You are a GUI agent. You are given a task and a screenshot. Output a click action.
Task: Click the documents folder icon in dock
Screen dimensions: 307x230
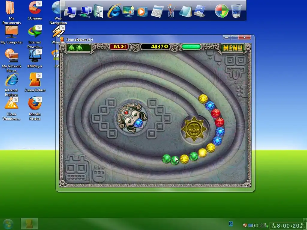tap(98, 11)
